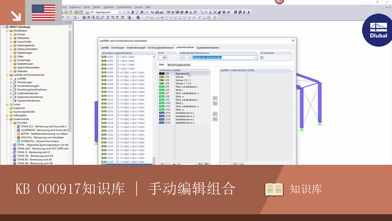Click the STAHL EC3 module icon in navigator

[x=19, y=127]
